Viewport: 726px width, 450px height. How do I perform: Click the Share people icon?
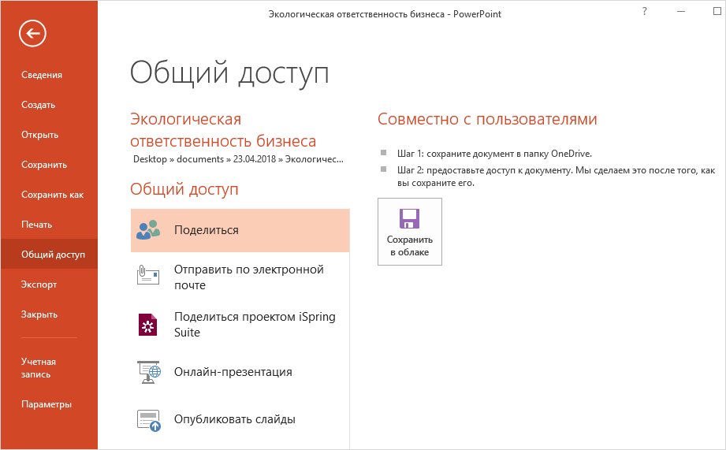pyautogui.click(x=148, y=229)
